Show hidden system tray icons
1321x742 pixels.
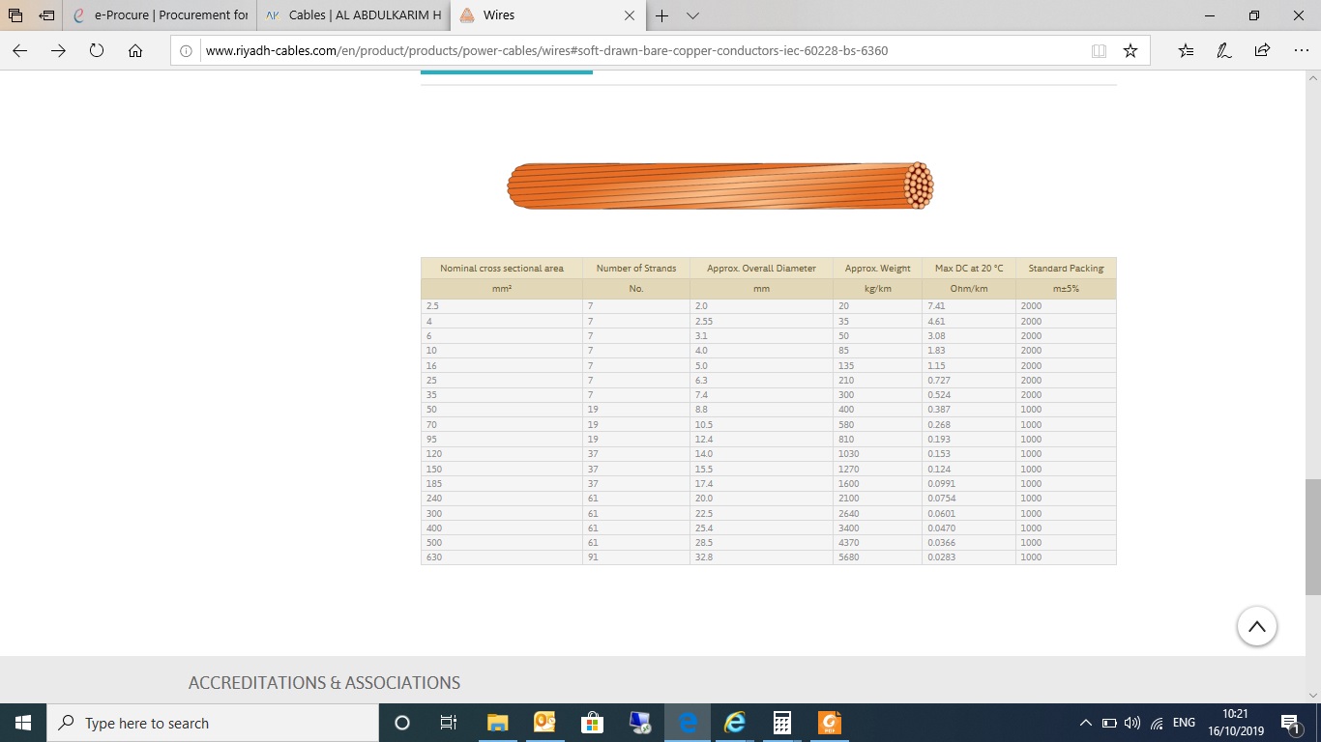[1085, 723]
